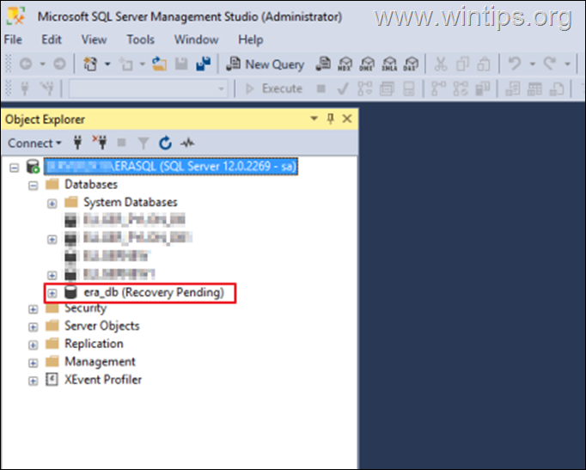Click the Redo arrow icon

click(x=549, y=64)
